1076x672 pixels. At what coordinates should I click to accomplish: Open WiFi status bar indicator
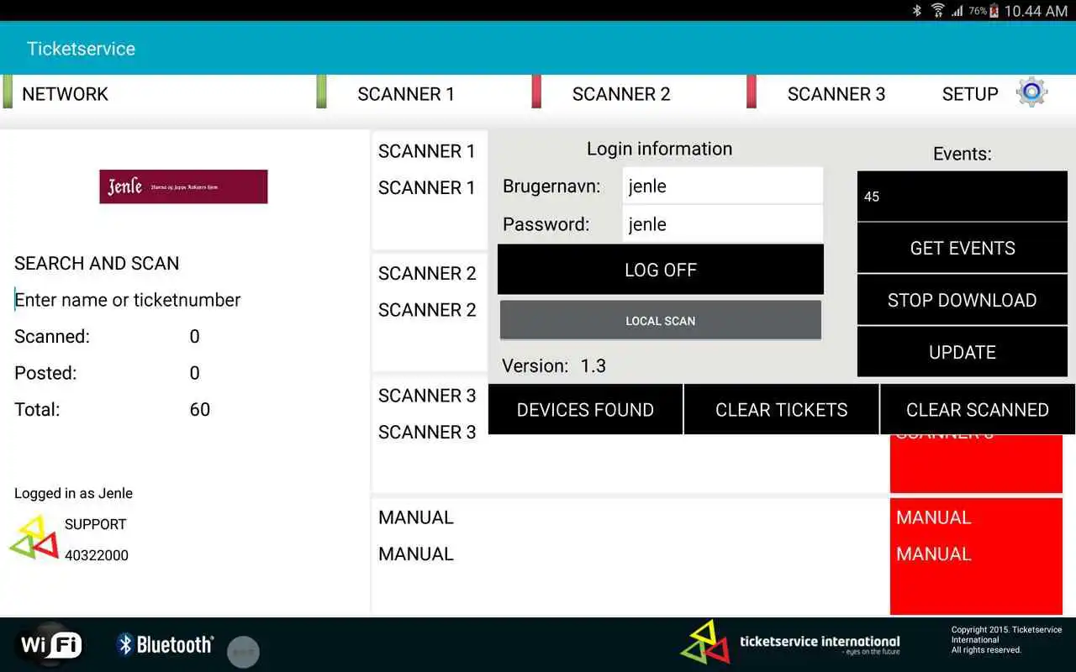tap(937, 11)
